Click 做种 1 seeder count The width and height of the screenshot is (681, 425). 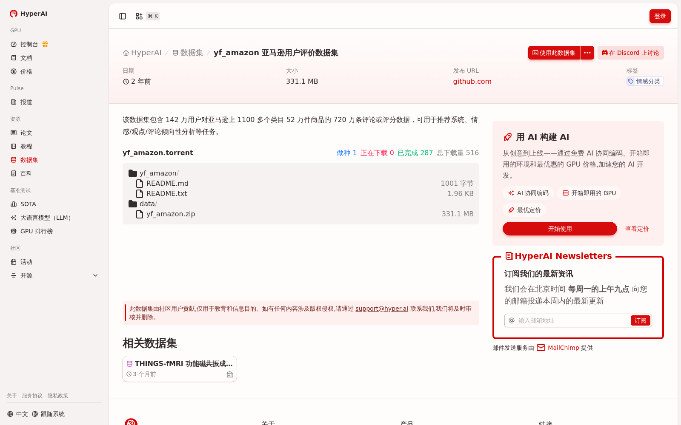click(x=346, y=153)
